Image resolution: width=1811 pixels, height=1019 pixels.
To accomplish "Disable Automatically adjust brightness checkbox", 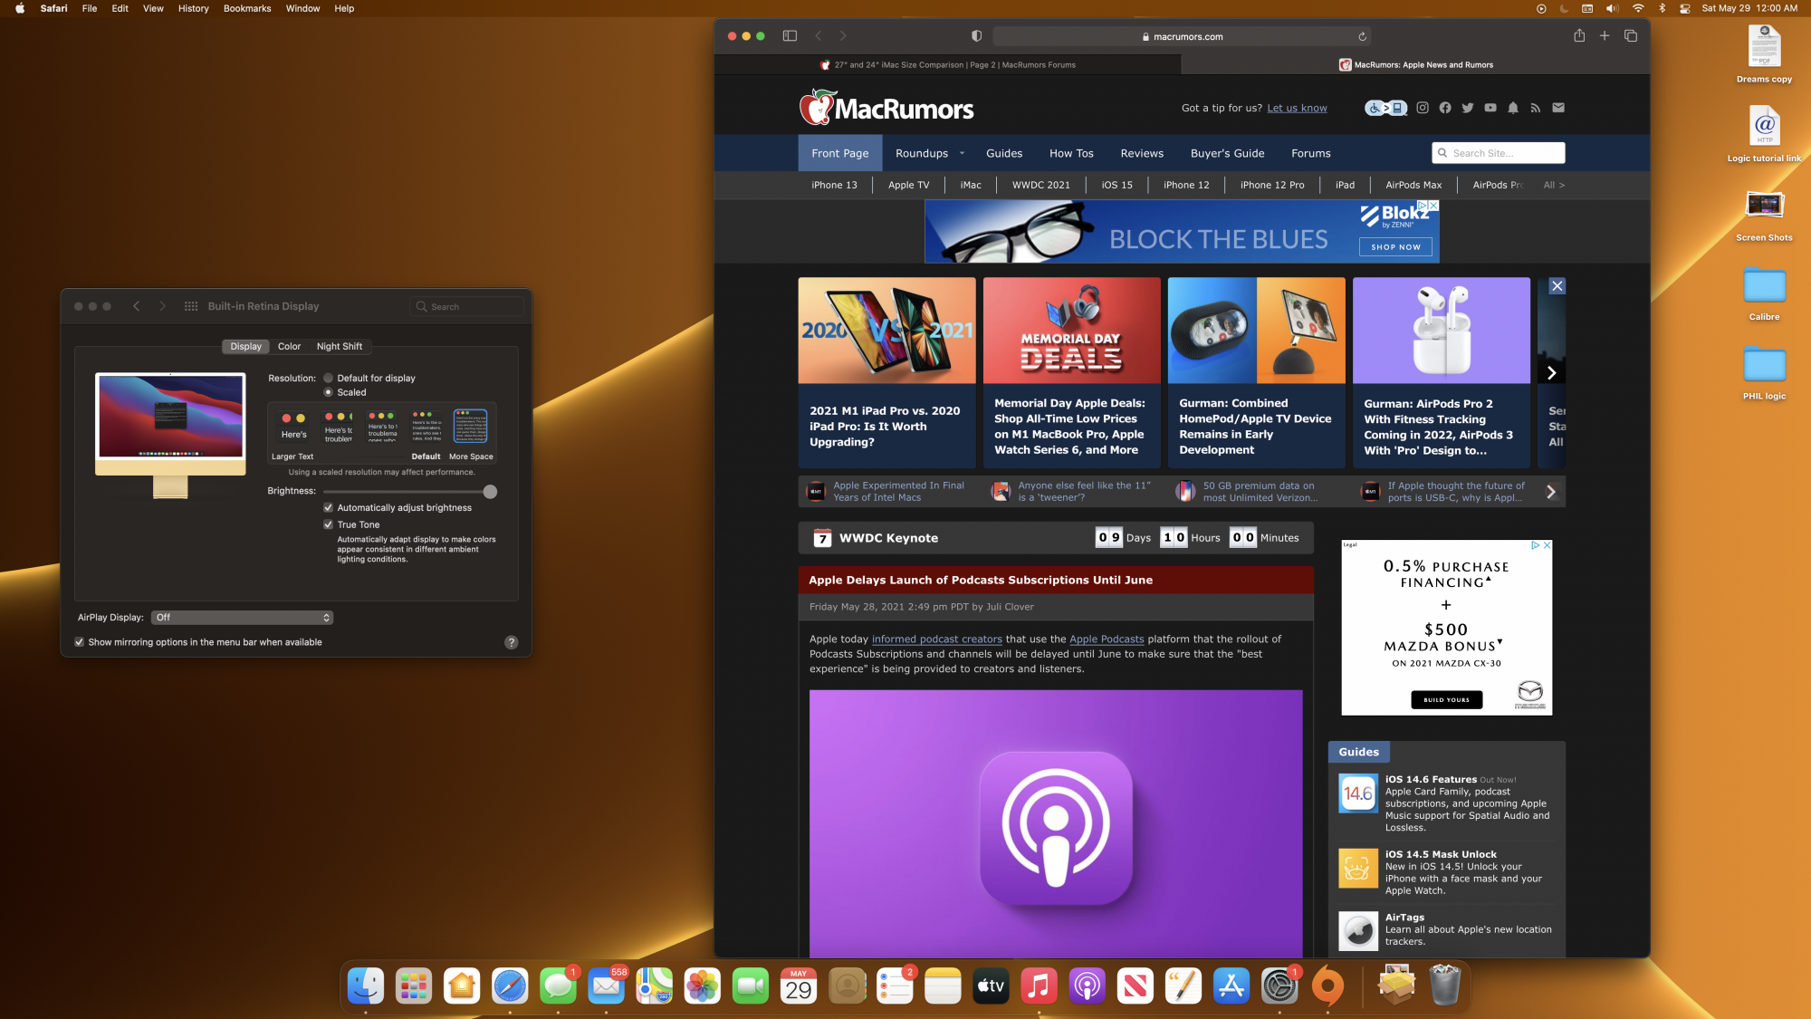I will 329,508.
